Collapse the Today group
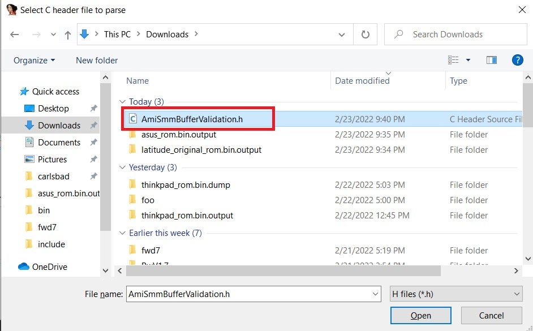The image size is (533, 331). 122,102
